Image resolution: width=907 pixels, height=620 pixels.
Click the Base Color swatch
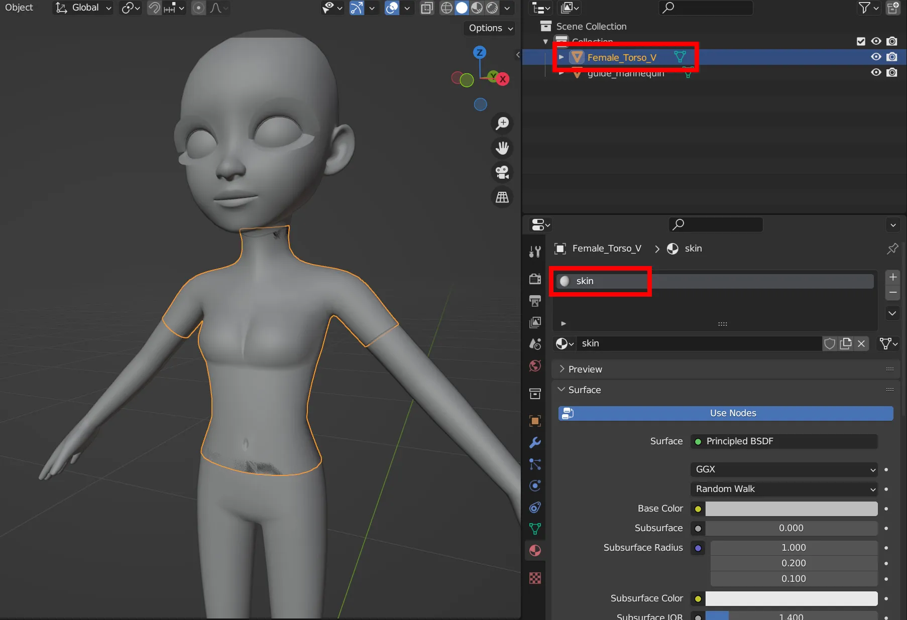click(x=791, y=509)
